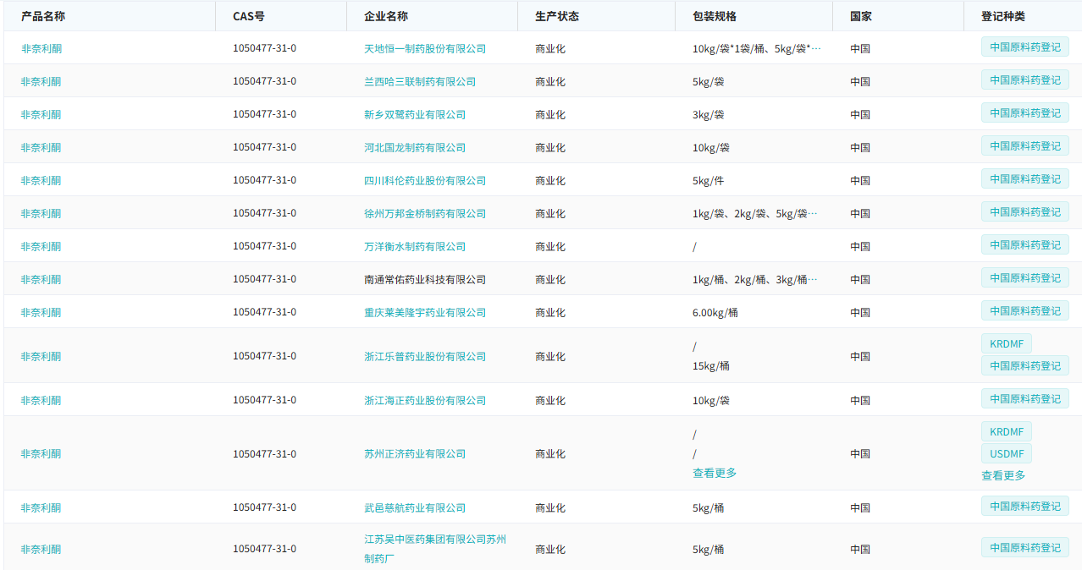Viewport: 1082px width, 570px height.
Task: Click the 登记种类 column header
Action: click(x=1003, y=16)
